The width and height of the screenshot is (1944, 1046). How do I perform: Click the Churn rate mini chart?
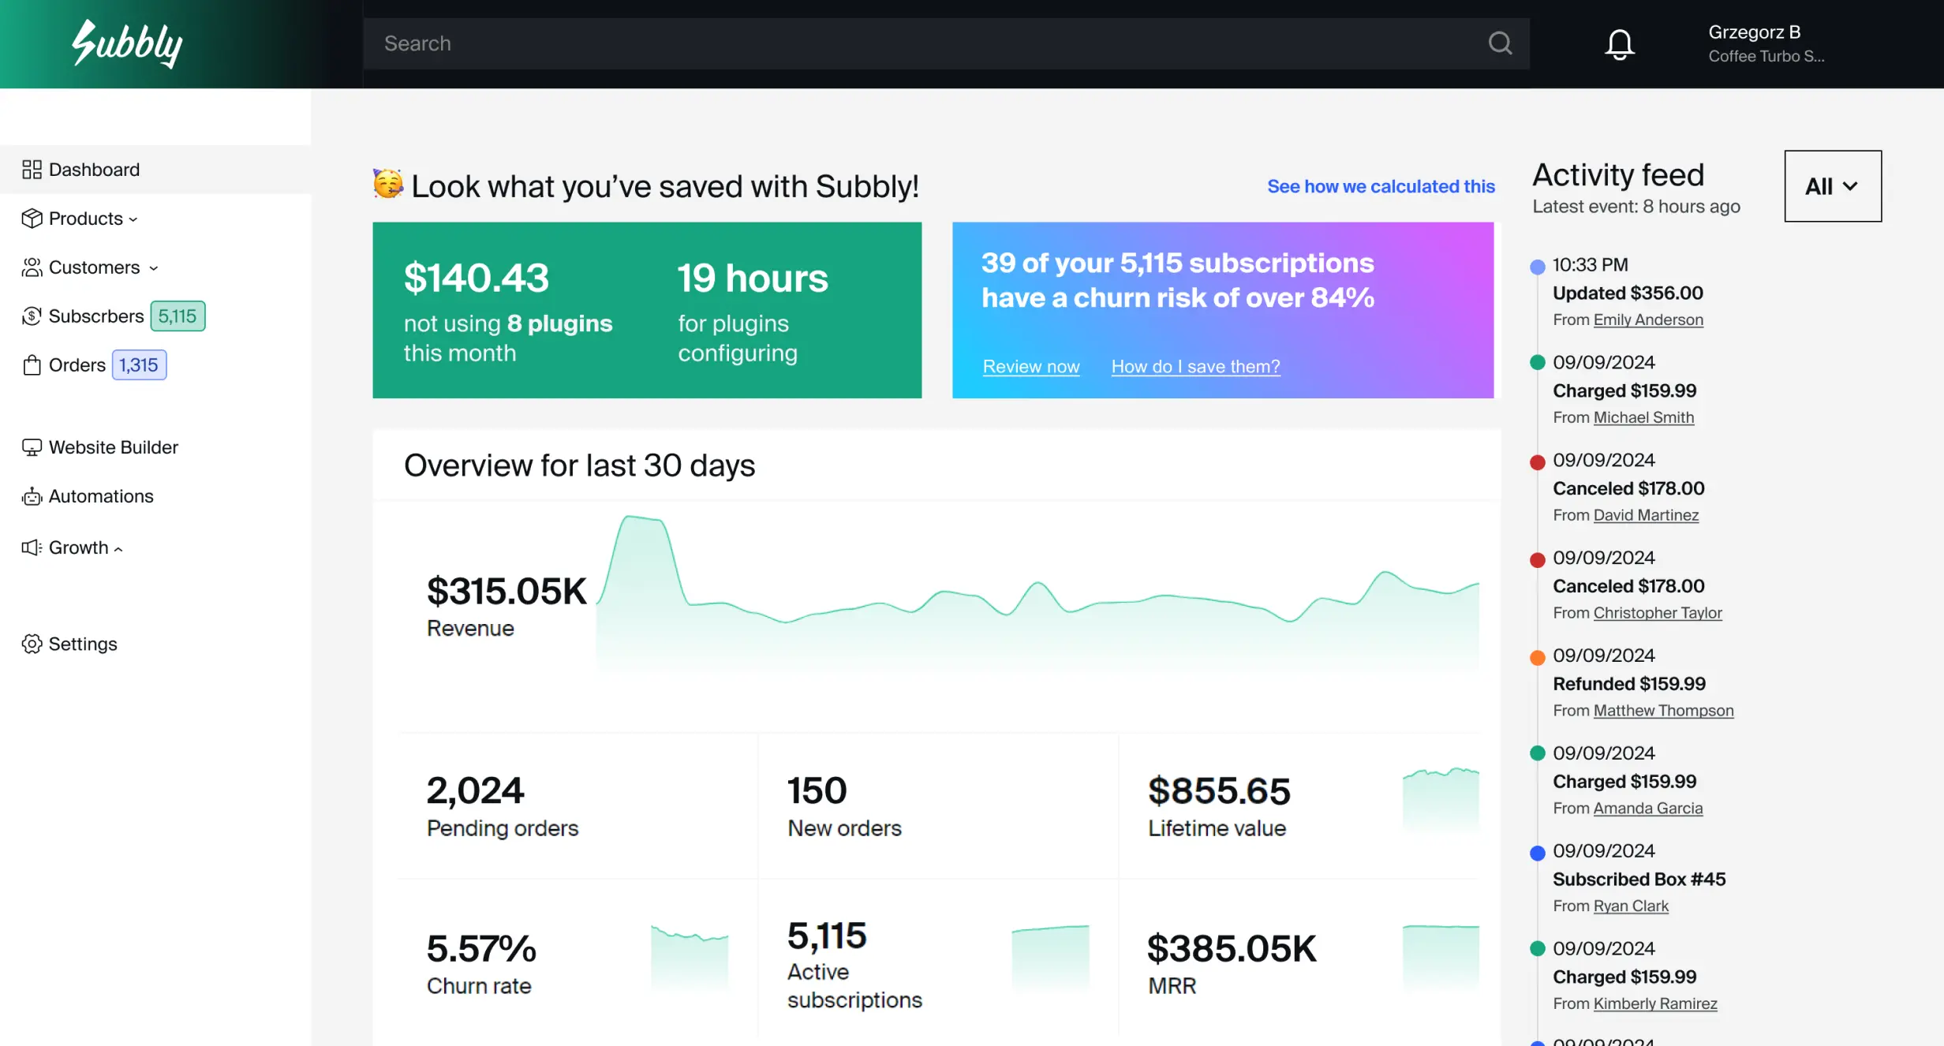690,957
